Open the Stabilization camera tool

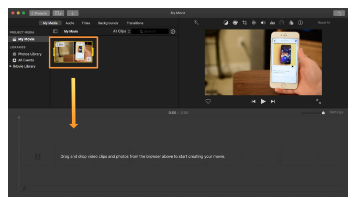pos(254,23)
